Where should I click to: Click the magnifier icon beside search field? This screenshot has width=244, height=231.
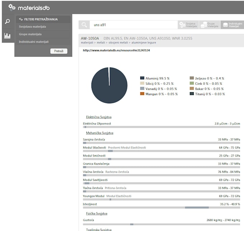84,25
